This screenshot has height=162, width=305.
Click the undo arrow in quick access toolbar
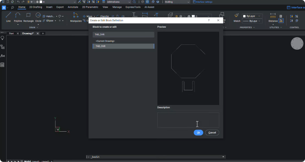coord(18,2)
